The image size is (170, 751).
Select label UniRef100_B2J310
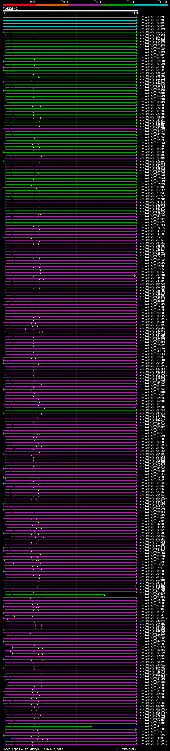[x=152, y=43]
